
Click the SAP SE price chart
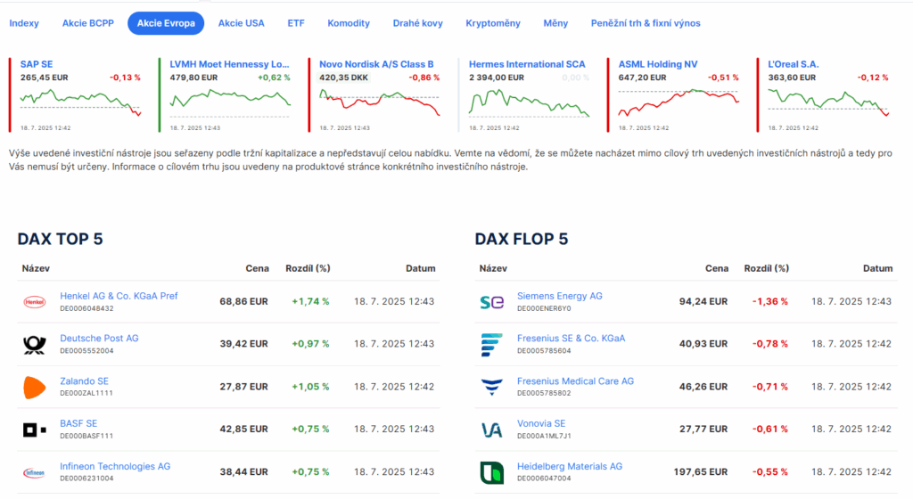80,103
